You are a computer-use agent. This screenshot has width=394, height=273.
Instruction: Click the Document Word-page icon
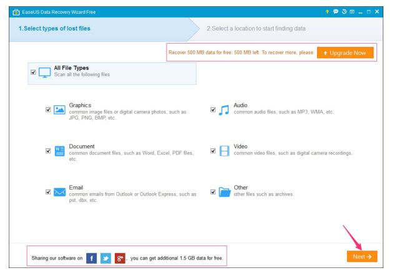pos(59,151)
